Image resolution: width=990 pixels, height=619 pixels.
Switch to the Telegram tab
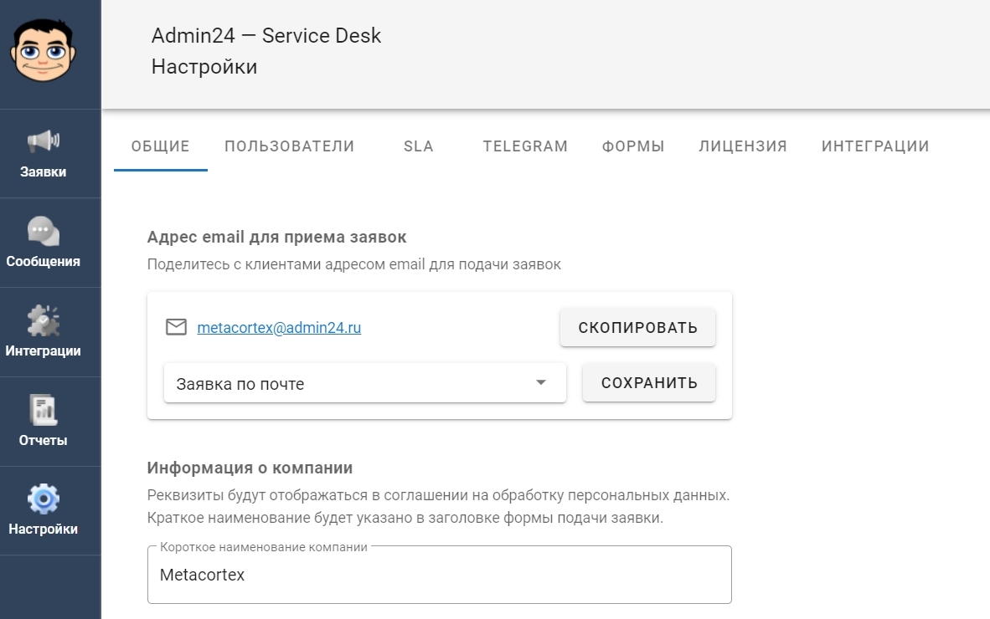click(x=525, y=146)
